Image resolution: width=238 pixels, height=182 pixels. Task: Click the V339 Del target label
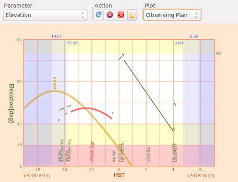tap(149, 154)
